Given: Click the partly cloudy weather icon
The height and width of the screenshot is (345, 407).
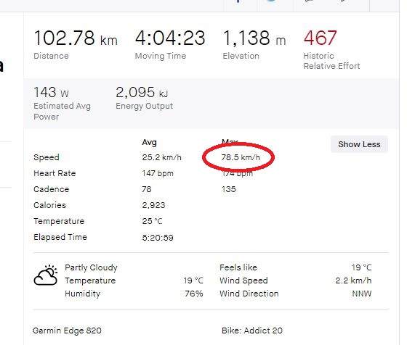Looking at the screenshot, I should click(46, 275).
